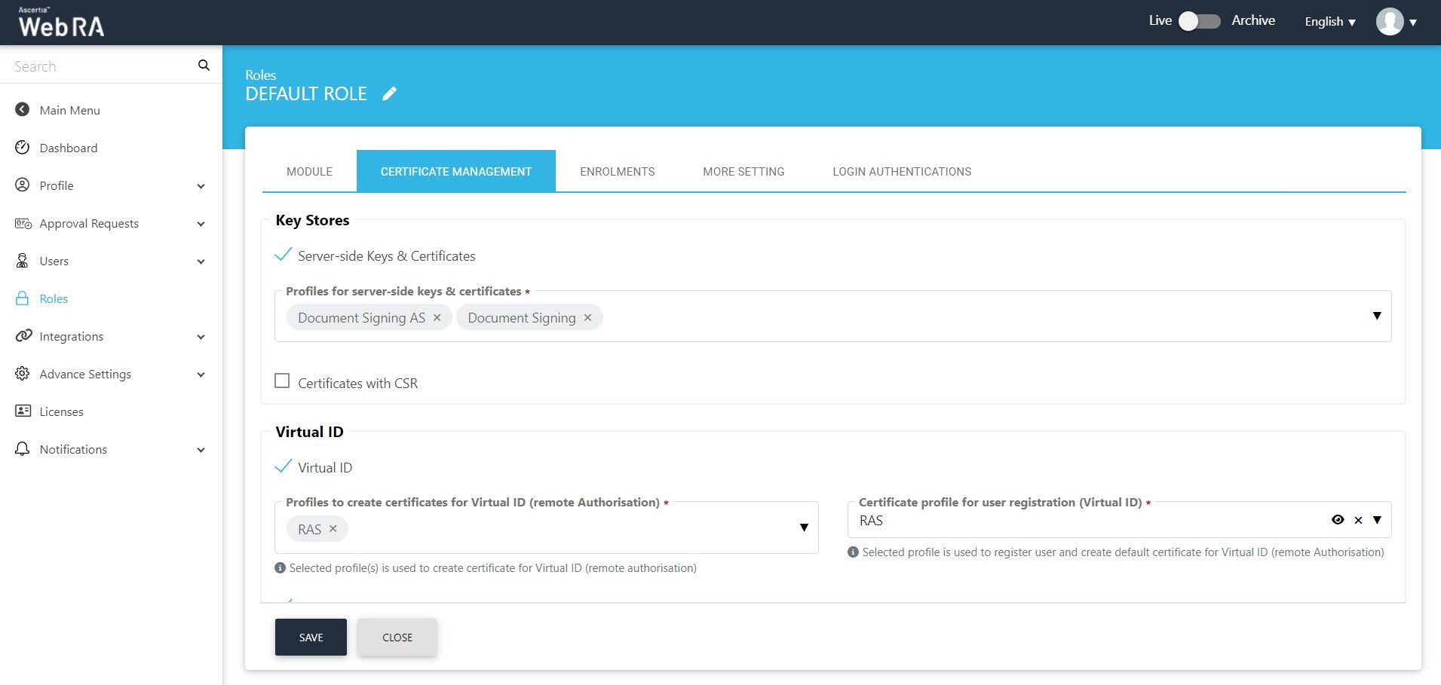Click the search magnifier icon in sidebar
Image resolution: width=1441 pixels, height=685 pixels.
click(204, 66)
